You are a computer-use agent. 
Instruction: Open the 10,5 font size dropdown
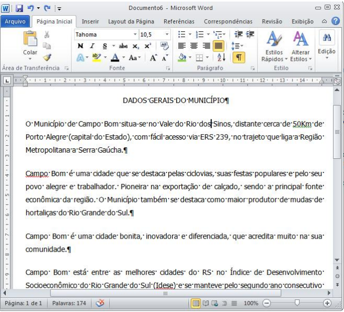(x=167, y=34)
